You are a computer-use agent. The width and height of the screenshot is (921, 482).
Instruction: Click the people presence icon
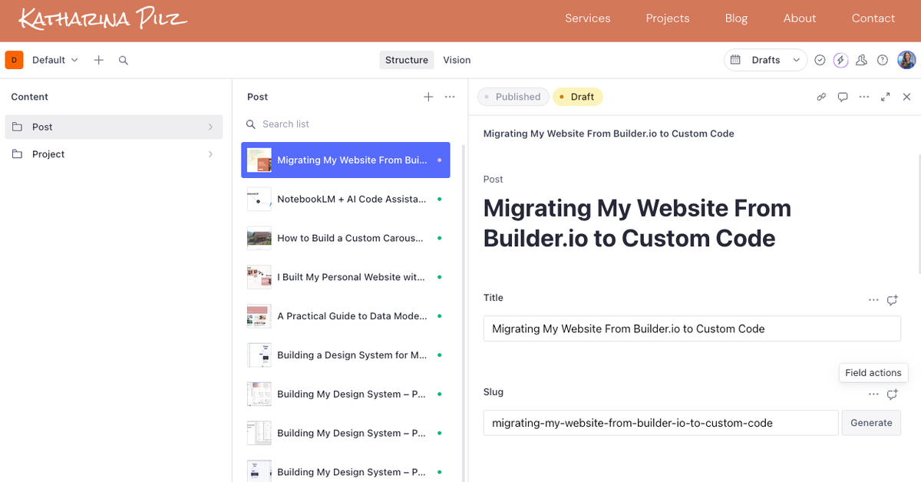click(x=861, y=60)
